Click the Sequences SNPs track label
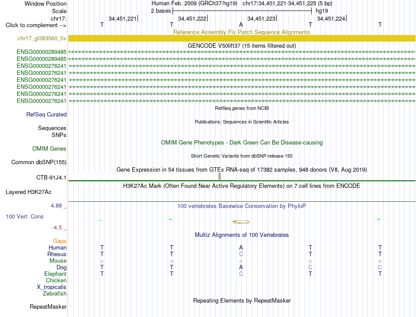416x317 pixels. click(52, 132)
